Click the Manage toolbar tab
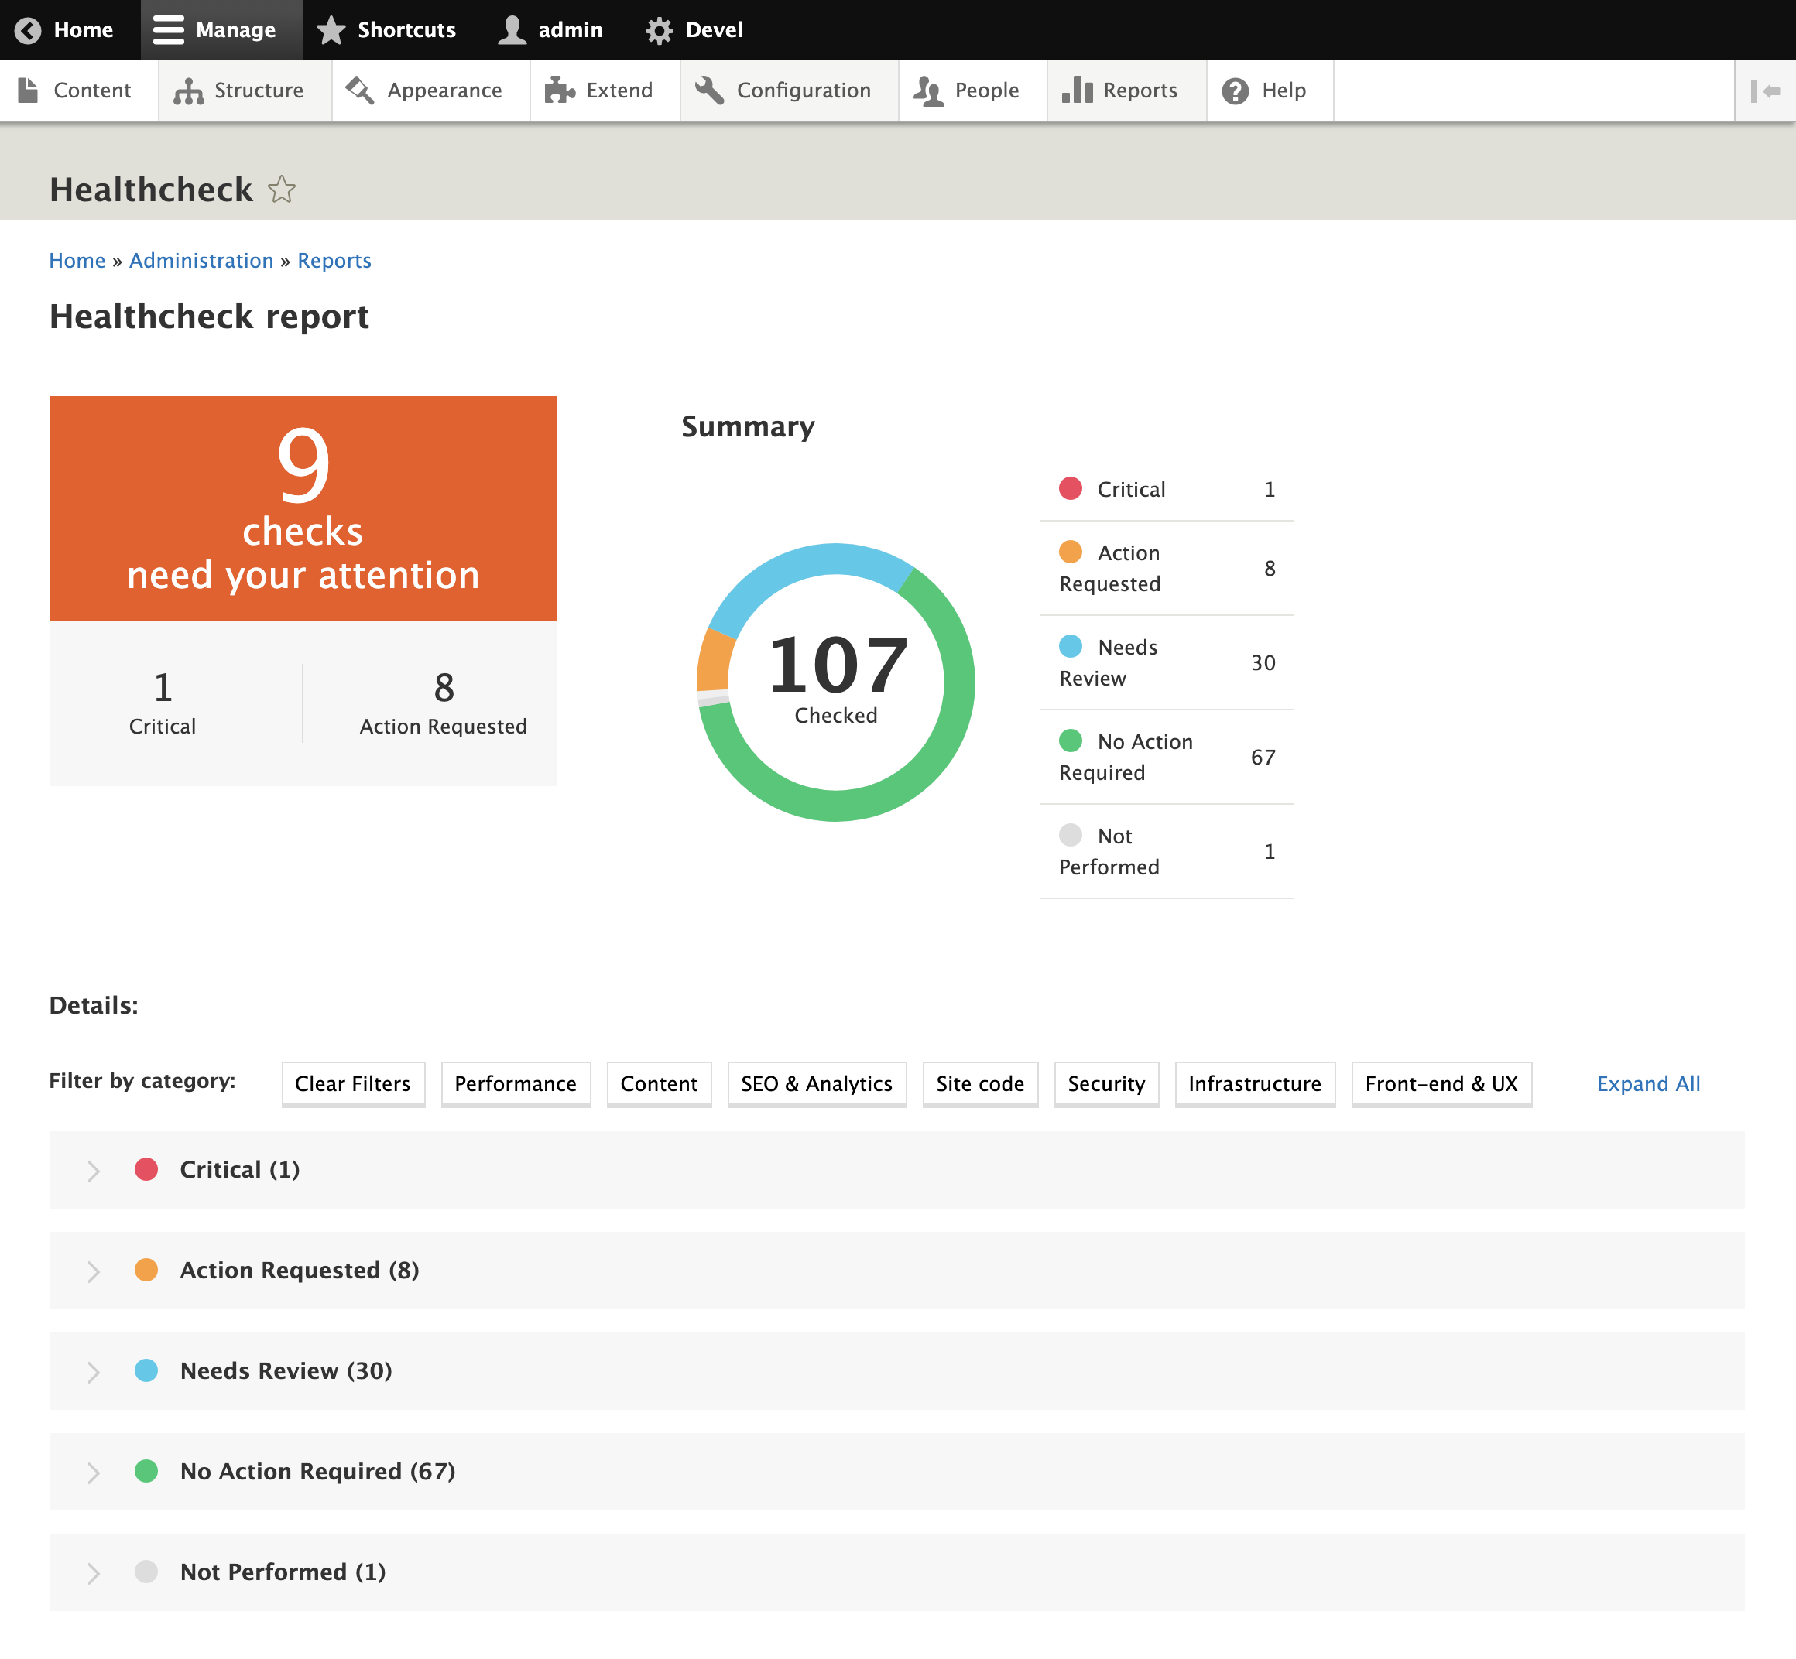 click(x=221, y=29)
